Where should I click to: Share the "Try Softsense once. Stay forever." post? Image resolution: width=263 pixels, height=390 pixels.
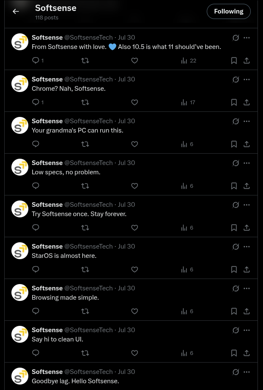(247, 228)
